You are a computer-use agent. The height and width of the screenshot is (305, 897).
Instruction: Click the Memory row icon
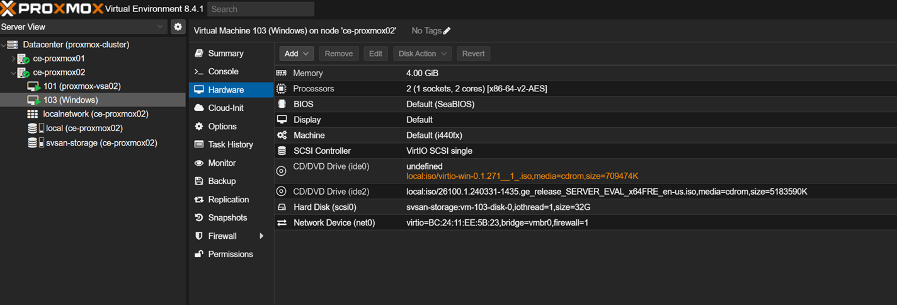(282, 73)
